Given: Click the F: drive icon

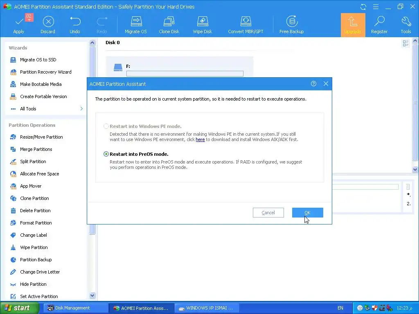Looking at the screenshot, I should tap(118, 67).
